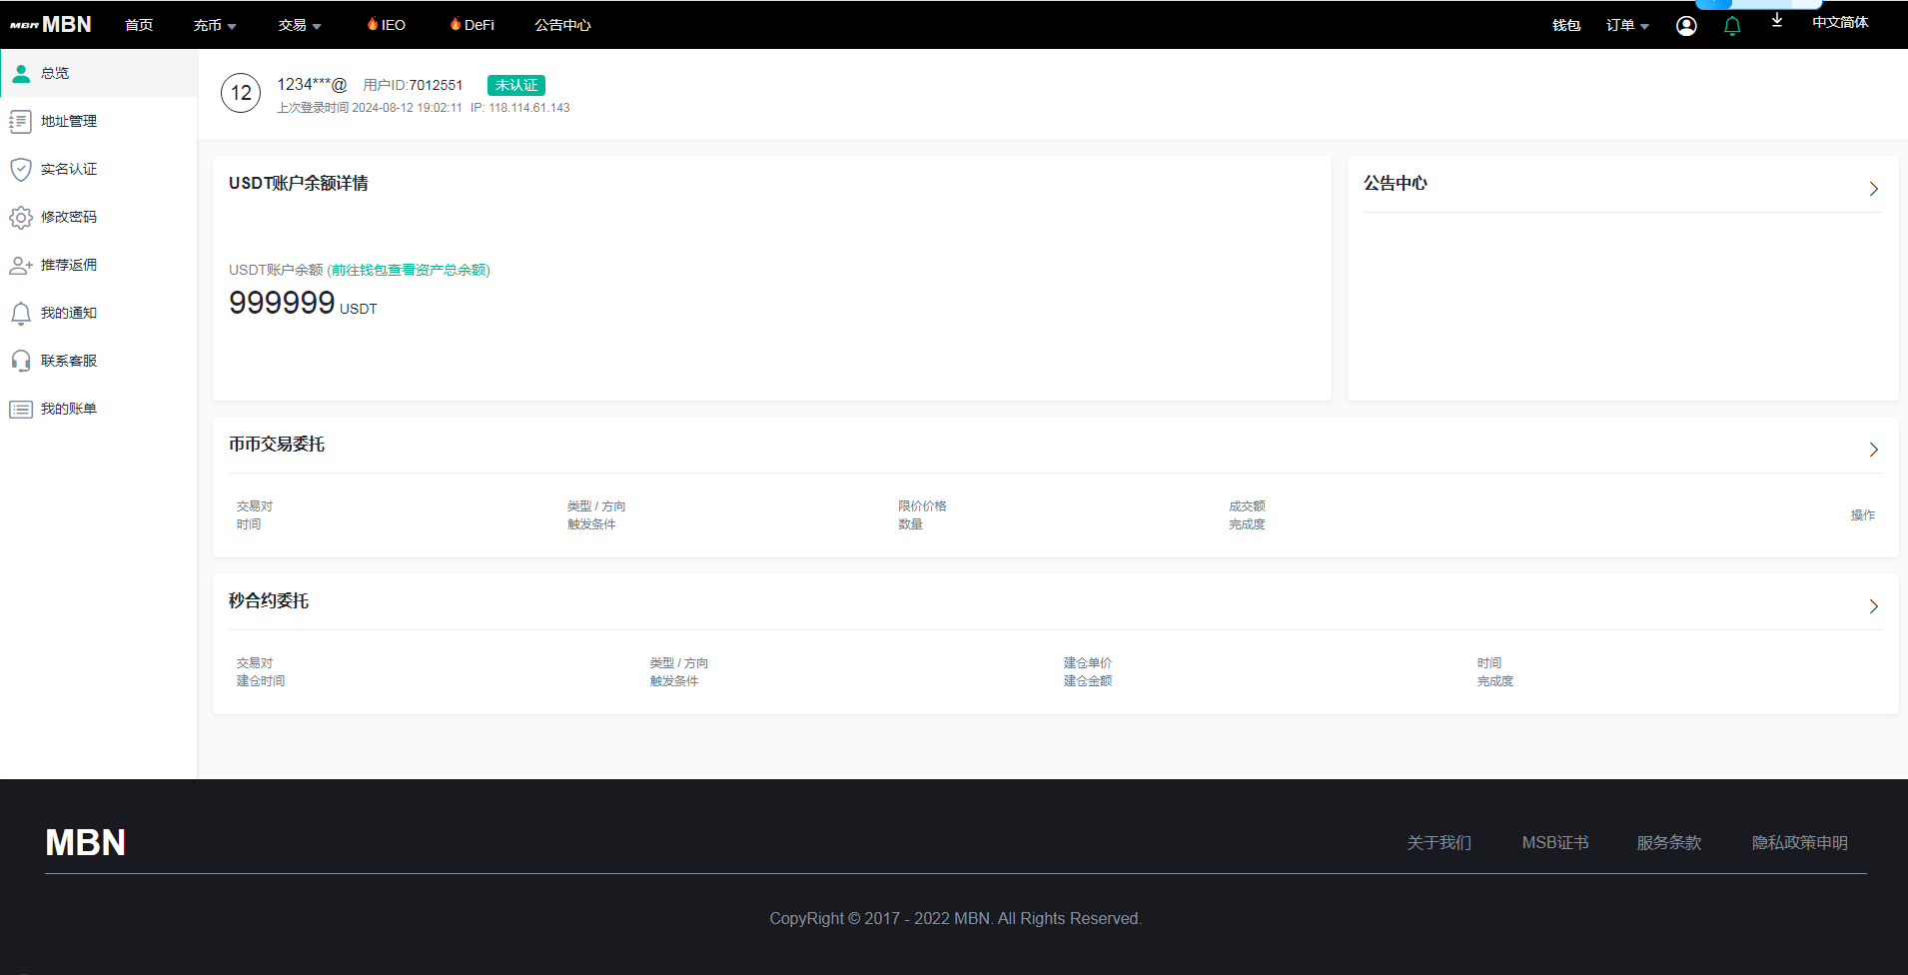Open the notification bell in top bar
Image resolution: width=1908 pixels, height=975 pixels.
(x=1732, y=26)
